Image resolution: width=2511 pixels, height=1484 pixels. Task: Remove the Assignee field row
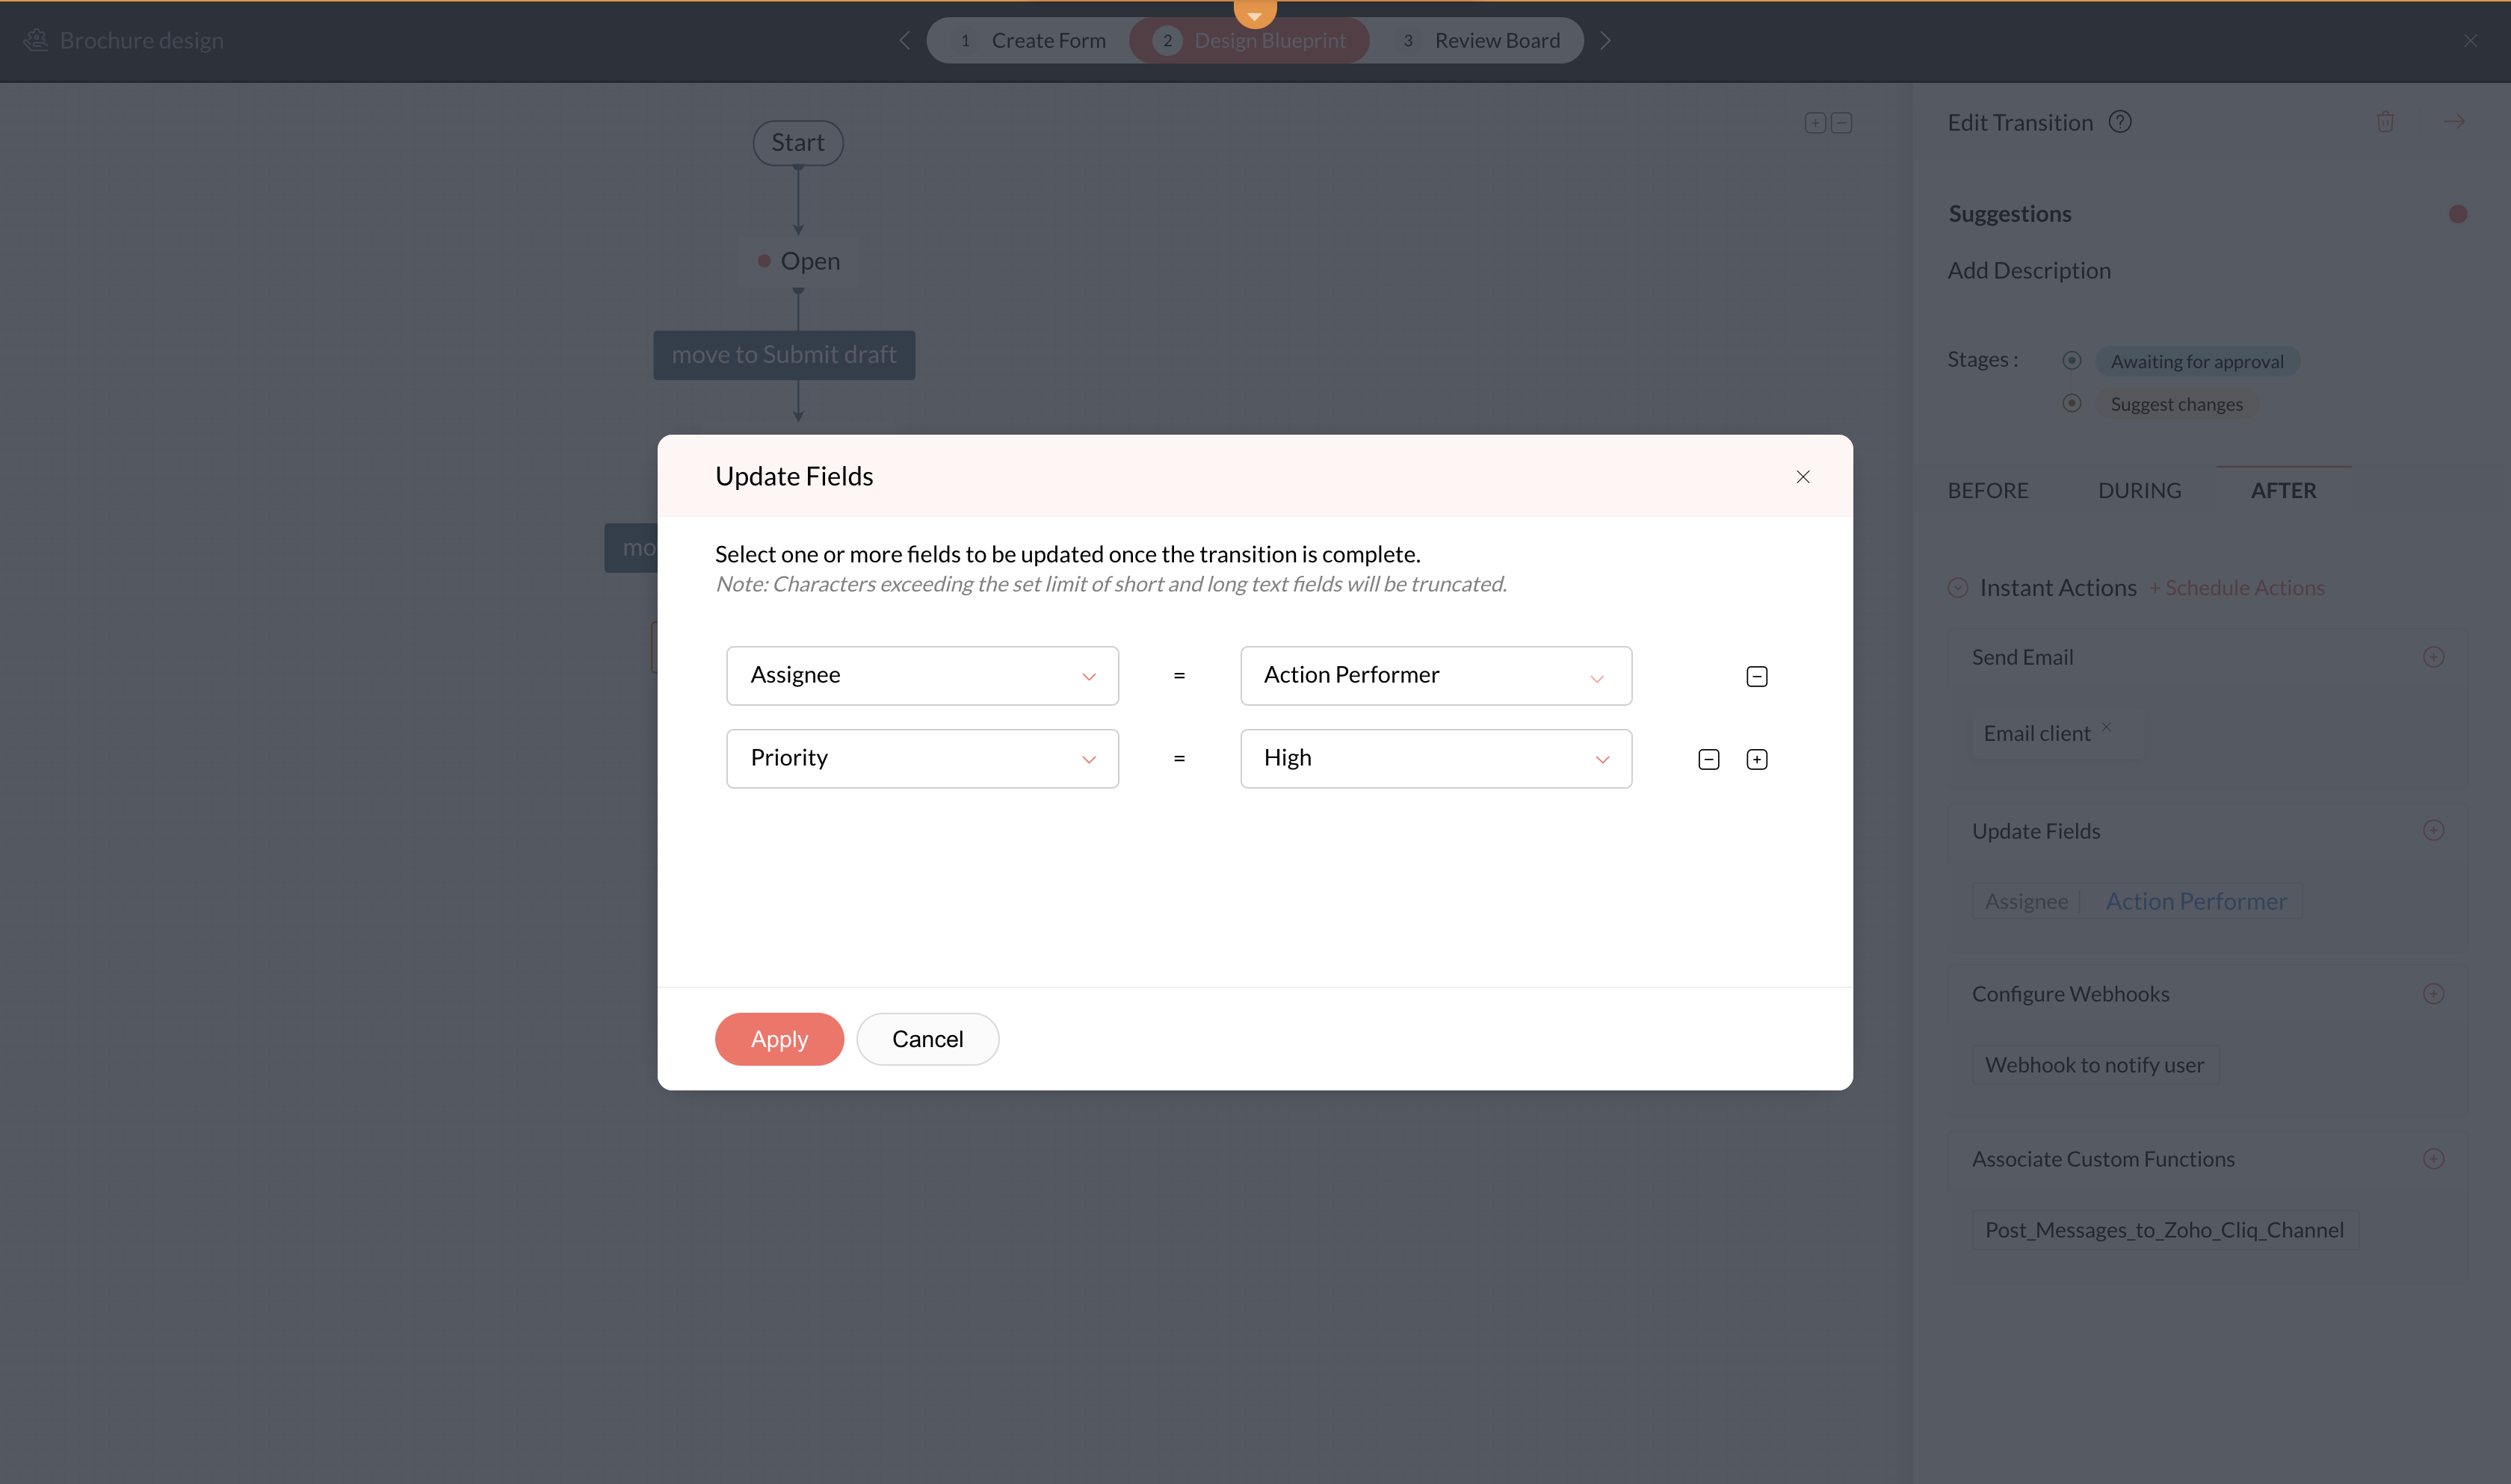pyautogui.click(x=1755, y=677)
